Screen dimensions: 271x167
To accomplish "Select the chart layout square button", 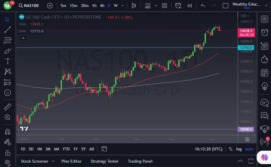I will coord(225,6).
